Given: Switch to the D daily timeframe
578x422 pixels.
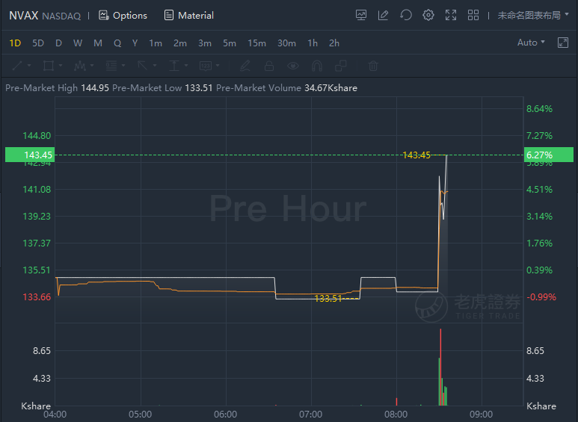Looking at the screenshot, I should pos(58,43).
